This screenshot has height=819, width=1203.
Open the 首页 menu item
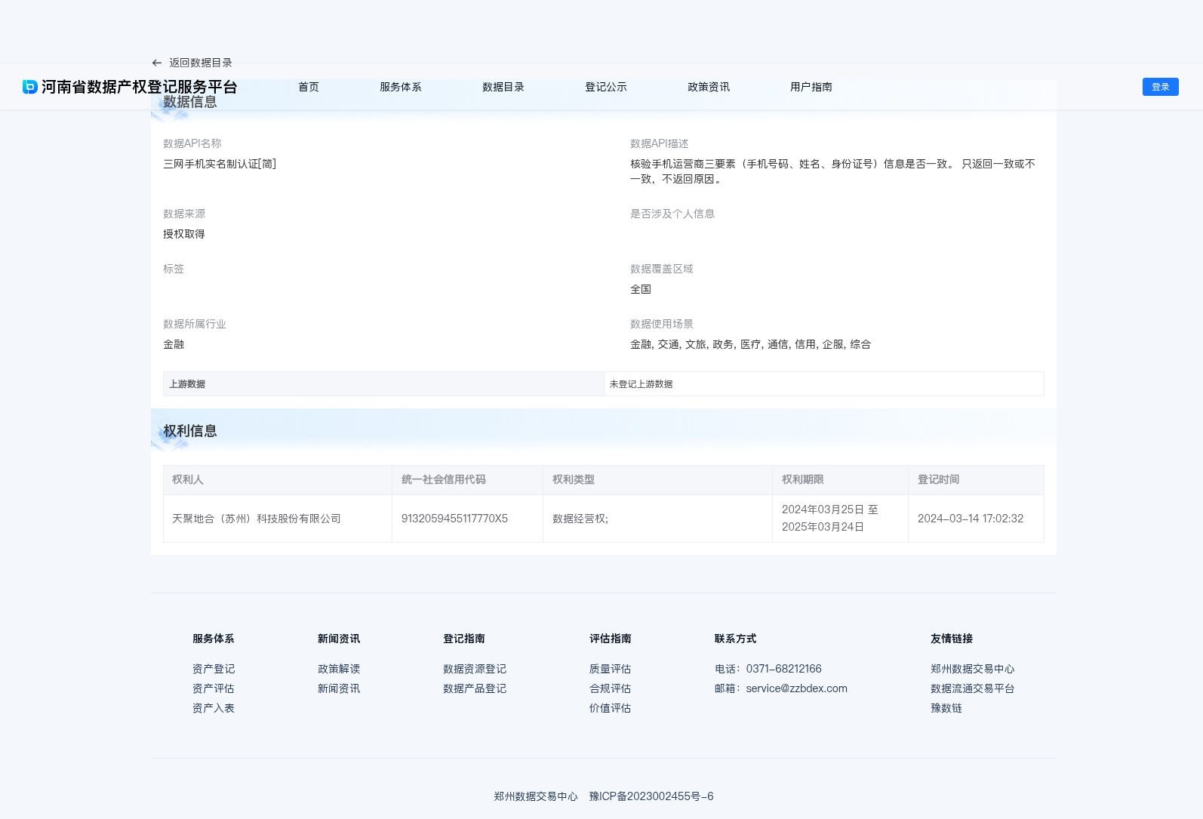309,87
